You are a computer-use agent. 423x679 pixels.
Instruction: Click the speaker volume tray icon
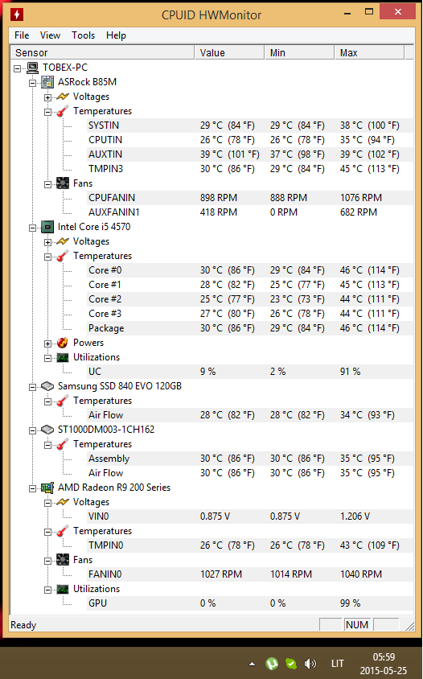click(x=310, y=664)
